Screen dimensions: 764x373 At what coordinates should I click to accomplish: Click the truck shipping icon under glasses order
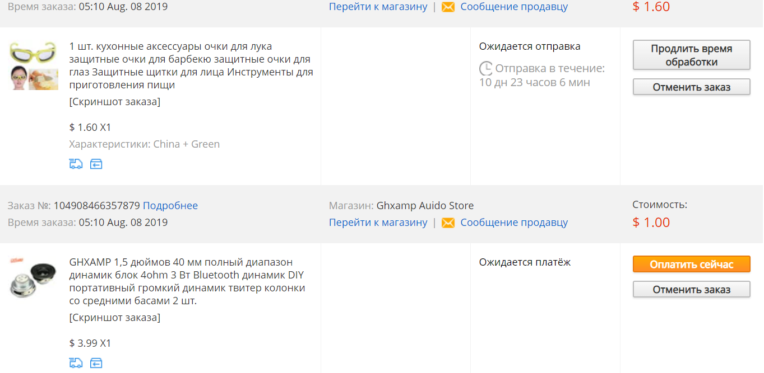click(76, 164)
